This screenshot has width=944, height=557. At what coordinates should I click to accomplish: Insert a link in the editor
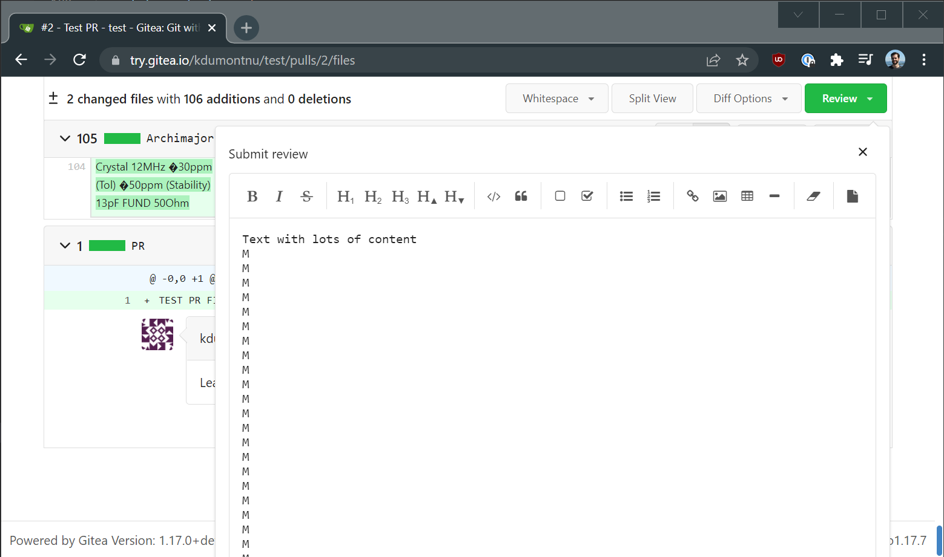(x=693, y=196)
